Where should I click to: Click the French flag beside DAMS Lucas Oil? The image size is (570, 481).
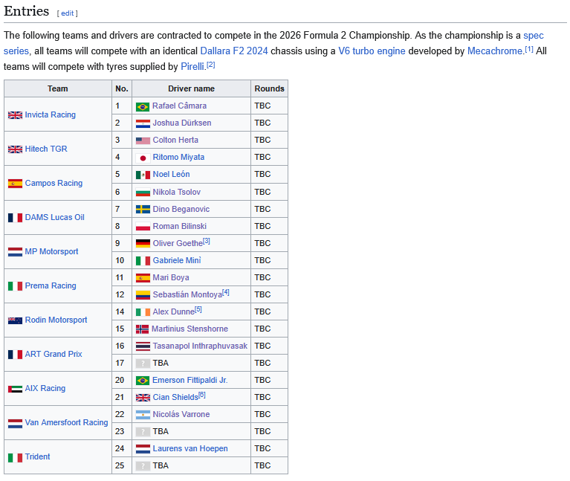[x=16, y=218]
